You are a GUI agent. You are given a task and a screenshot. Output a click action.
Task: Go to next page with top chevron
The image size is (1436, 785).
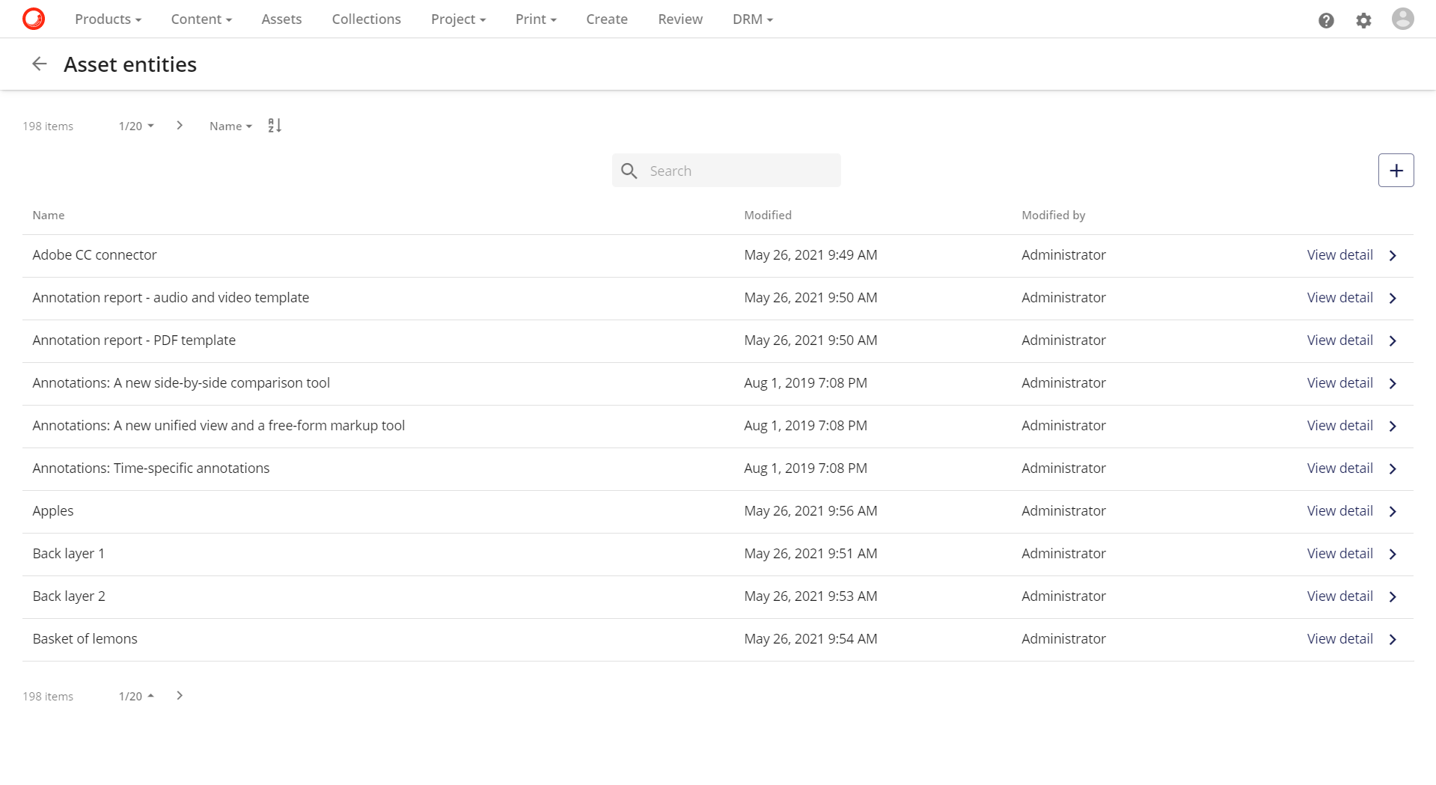[x=179, y=125]
